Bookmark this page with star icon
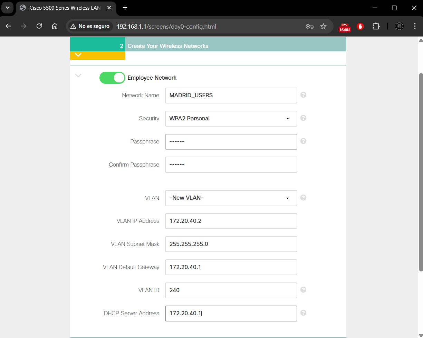The width and height of the screenshot is (423, 338). point(323,26)
